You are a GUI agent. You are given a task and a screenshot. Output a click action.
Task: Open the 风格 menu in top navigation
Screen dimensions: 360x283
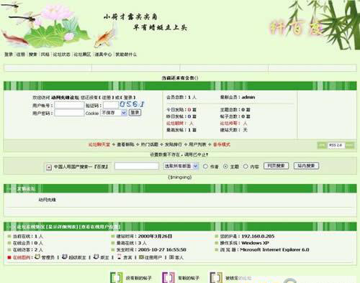[45, 55]
